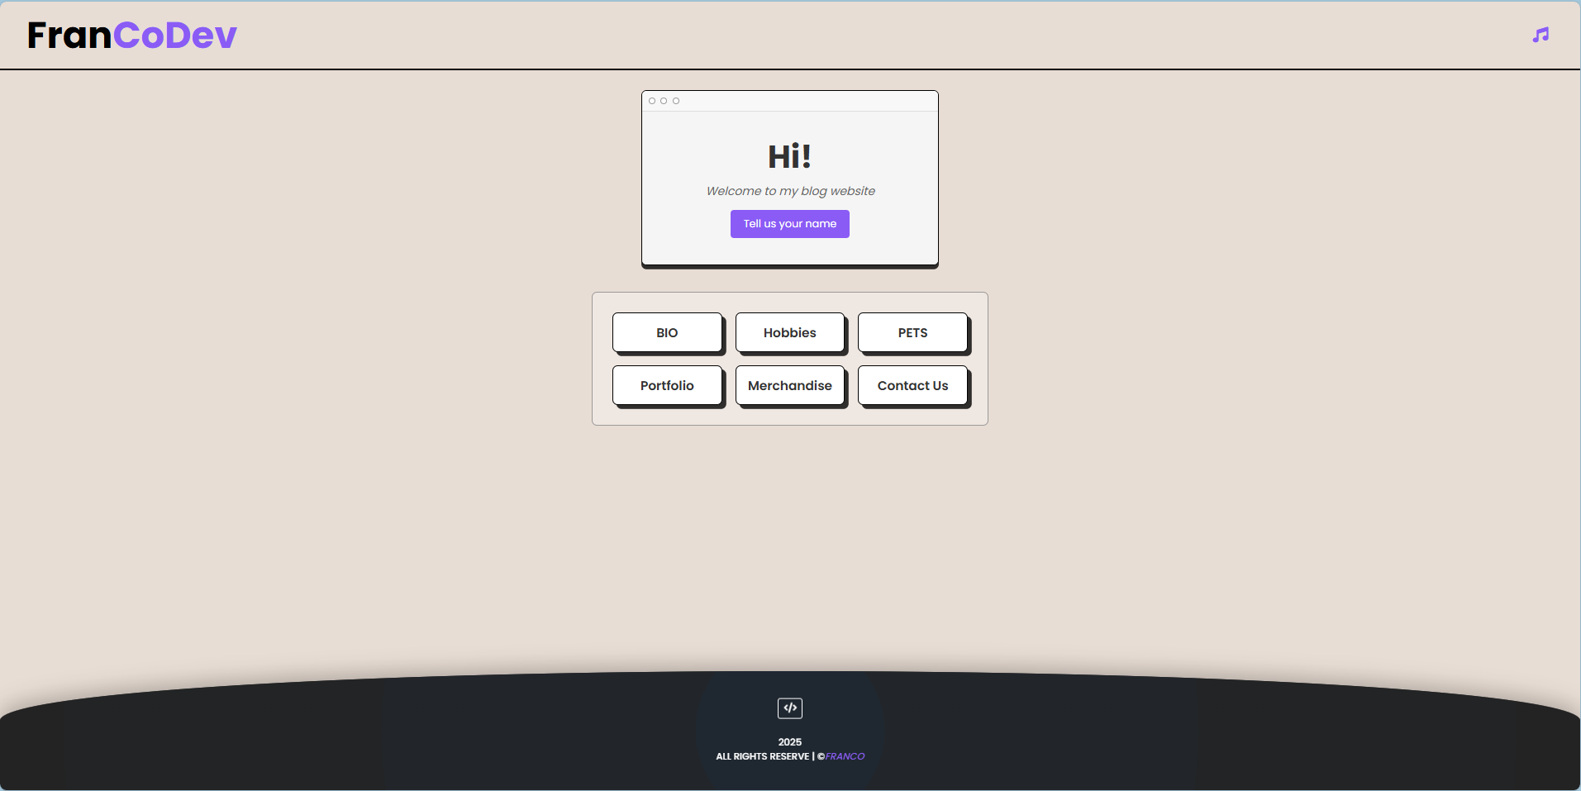Open the Contact Us page
Viewport: 1581px width, 791px height.
coord(912,385)
